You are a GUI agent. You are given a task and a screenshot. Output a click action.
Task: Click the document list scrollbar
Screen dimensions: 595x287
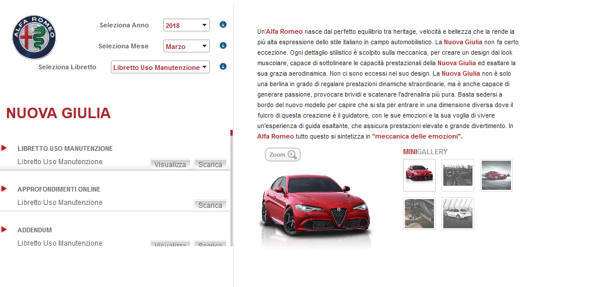coord(232,188)
